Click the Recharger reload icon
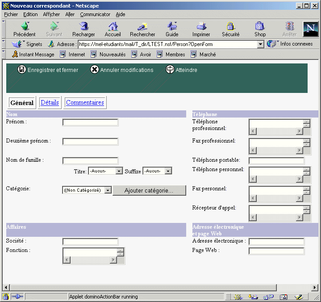321x302 pixels. [83, 26]
